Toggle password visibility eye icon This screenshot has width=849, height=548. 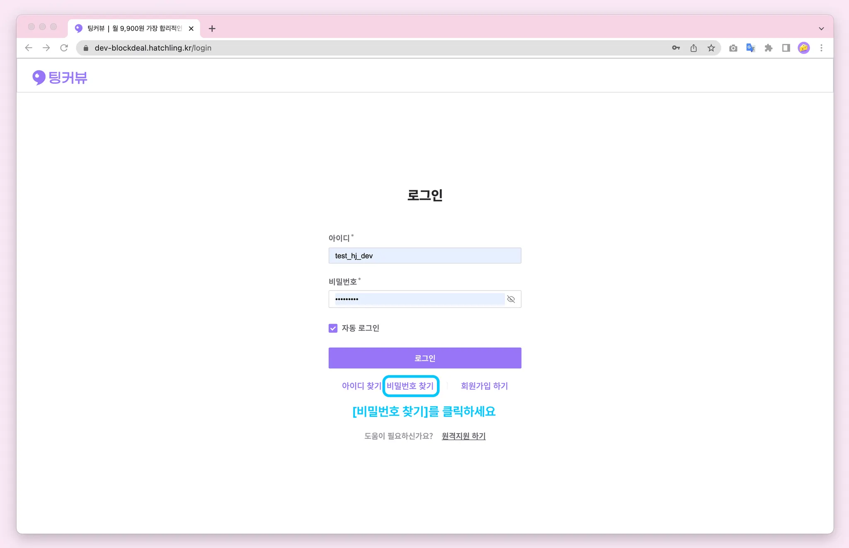(x=511, y=299)
